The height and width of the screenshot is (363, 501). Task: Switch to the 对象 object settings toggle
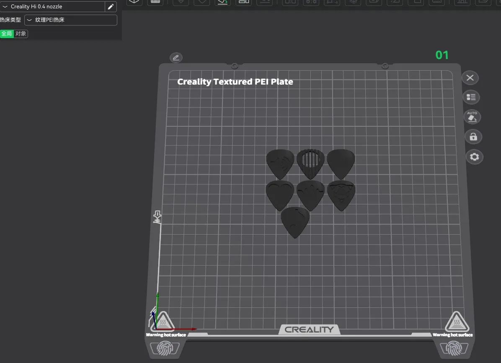click(21, 34)
